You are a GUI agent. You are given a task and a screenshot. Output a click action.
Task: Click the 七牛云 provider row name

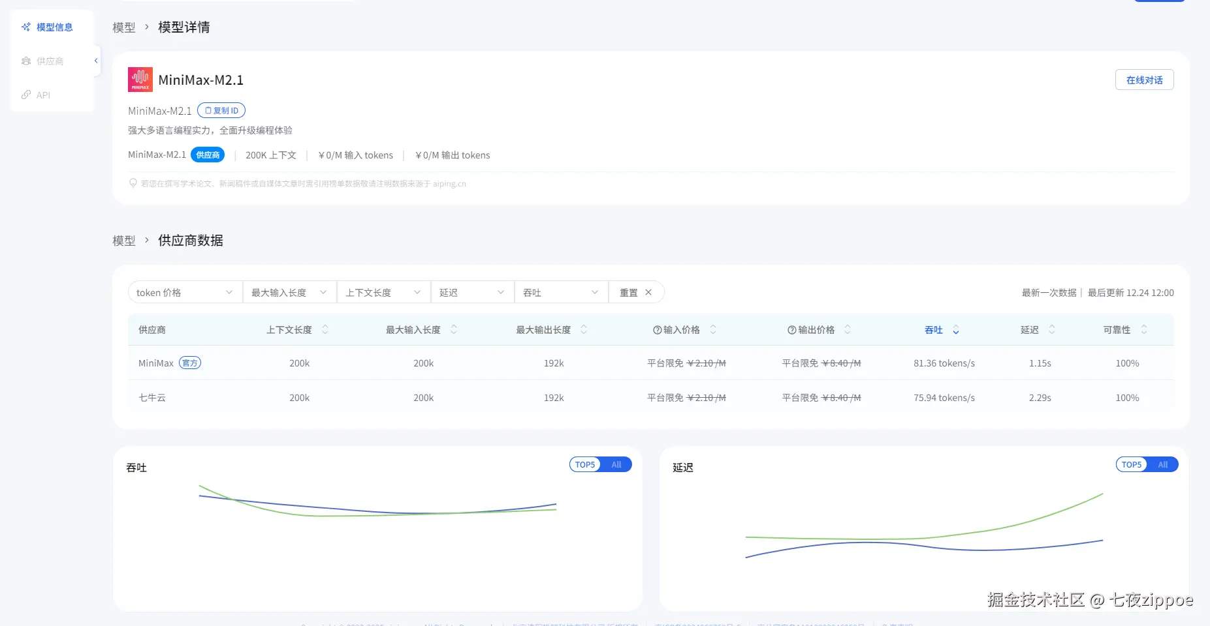(152, 398)
